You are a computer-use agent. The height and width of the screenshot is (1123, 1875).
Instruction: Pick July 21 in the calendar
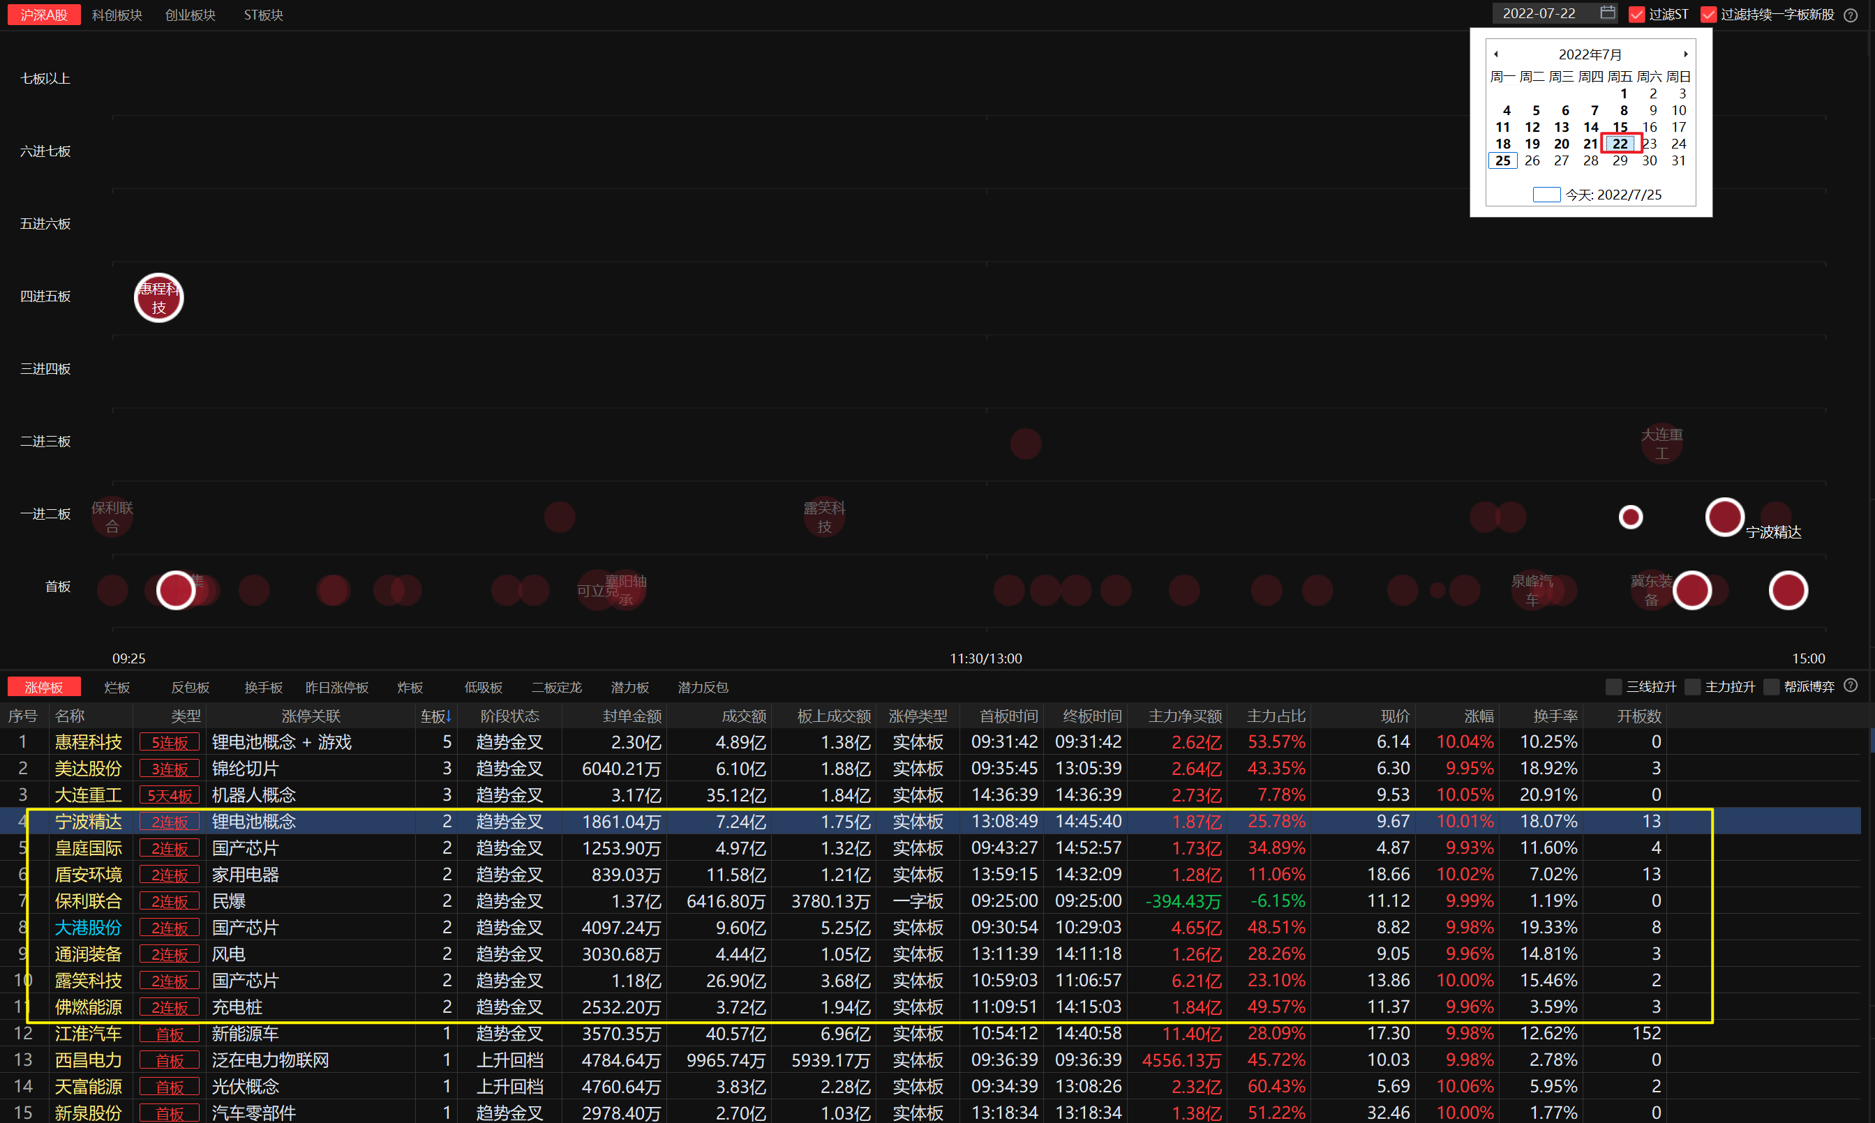tap(1590, 144)
